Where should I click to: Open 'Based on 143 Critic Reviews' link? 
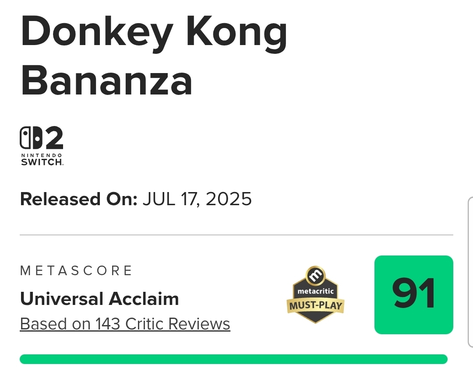point(125,324)
